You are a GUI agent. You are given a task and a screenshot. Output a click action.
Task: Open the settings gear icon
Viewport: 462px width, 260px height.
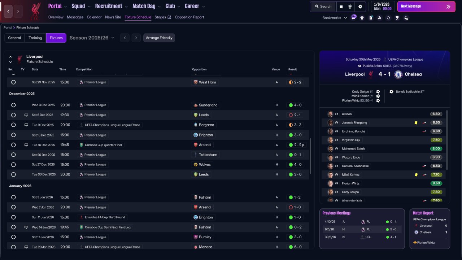[x=360, y=6]
